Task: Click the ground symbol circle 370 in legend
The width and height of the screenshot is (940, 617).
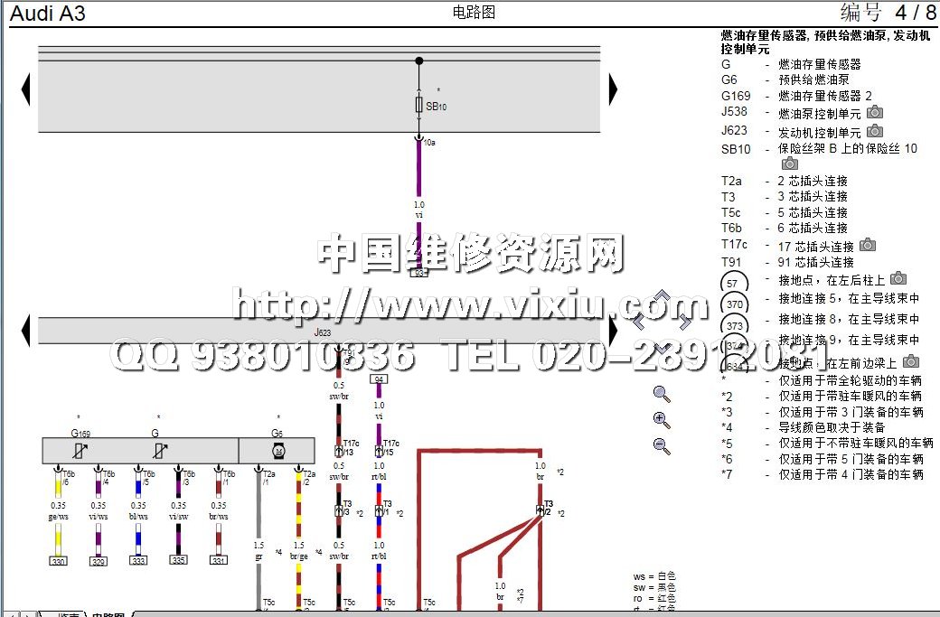Action: [734, 304]
